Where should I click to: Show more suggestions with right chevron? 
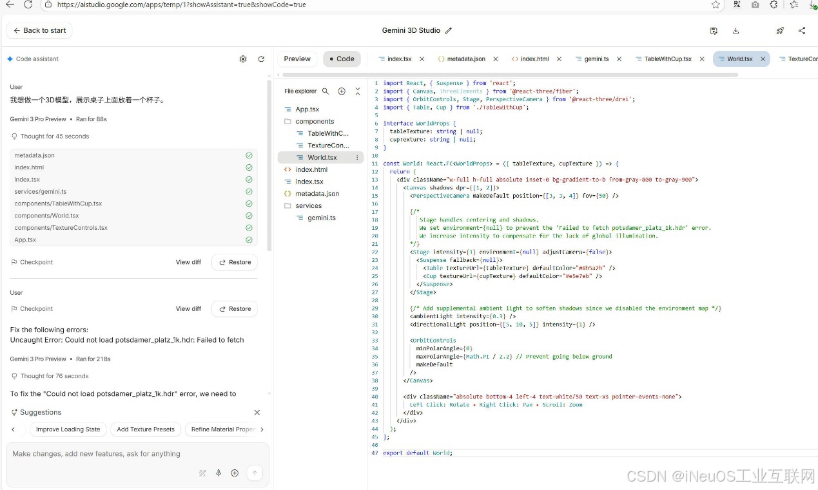click(262, 429)
